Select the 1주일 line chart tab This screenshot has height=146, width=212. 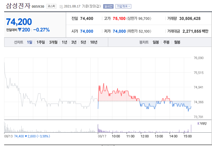pyautogui.click(x=41, y=42)
